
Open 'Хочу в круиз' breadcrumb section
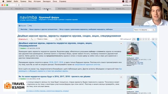(86, 29)
